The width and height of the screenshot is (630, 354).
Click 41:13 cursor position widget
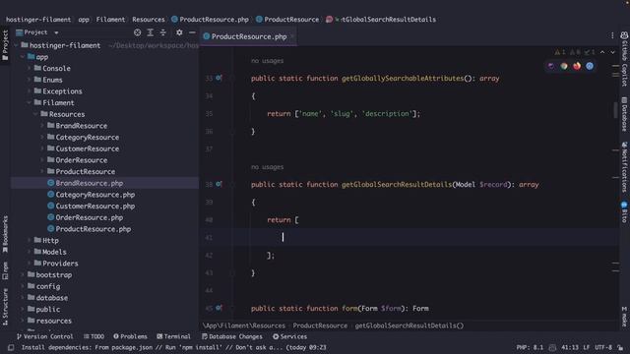570,347
